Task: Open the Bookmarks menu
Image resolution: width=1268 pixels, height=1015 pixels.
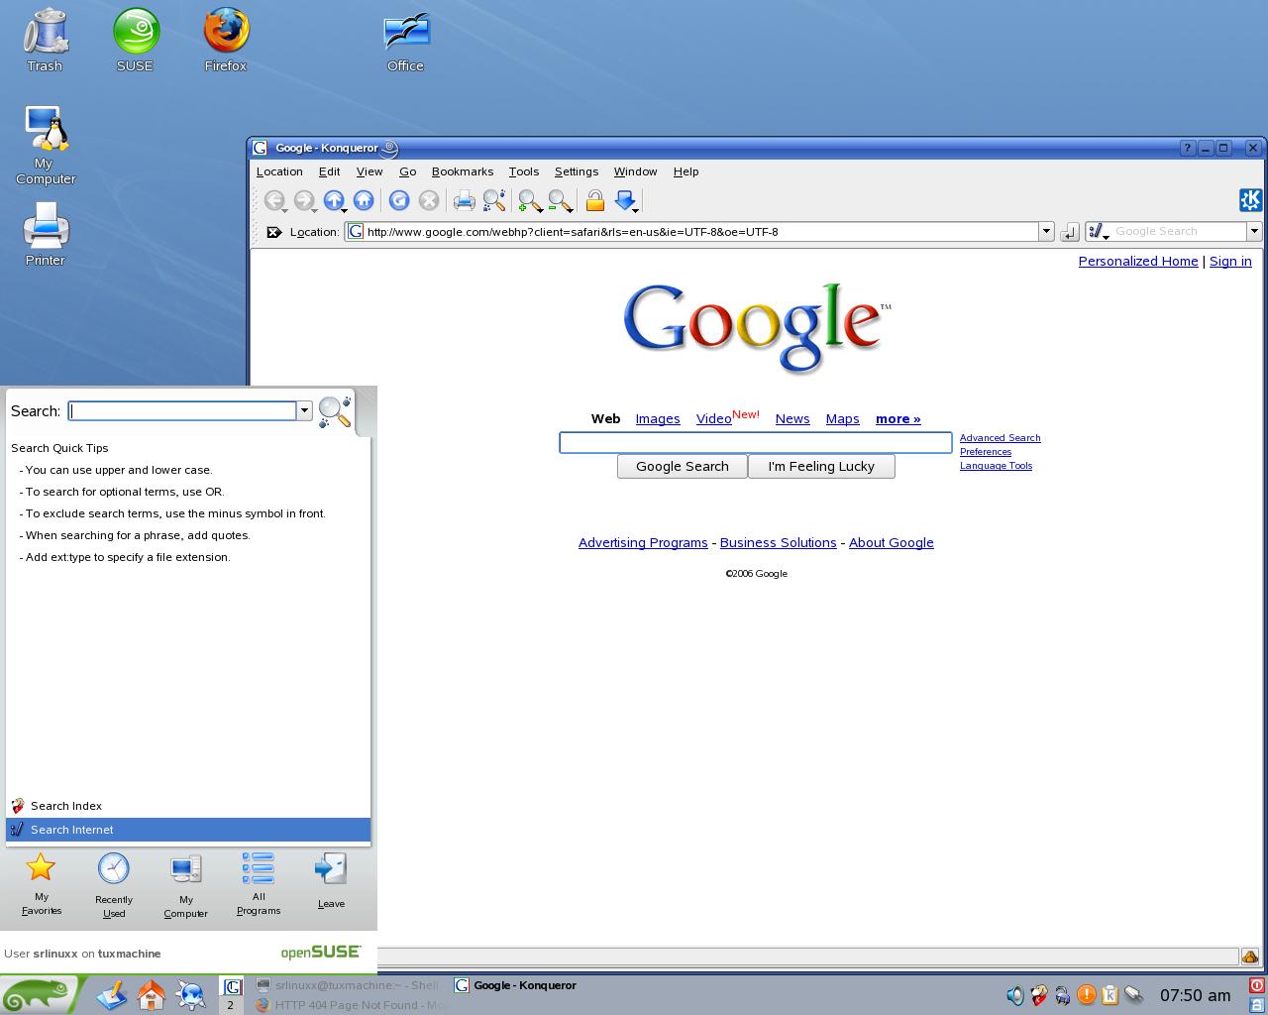Action: tap(463, 171)
